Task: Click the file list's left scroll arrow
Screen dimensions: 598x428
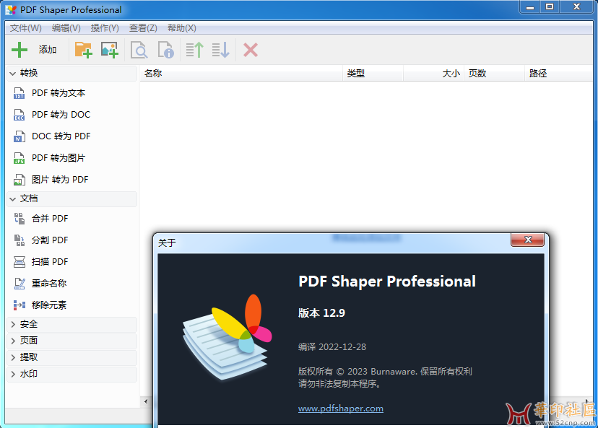Action: point(146,401)
